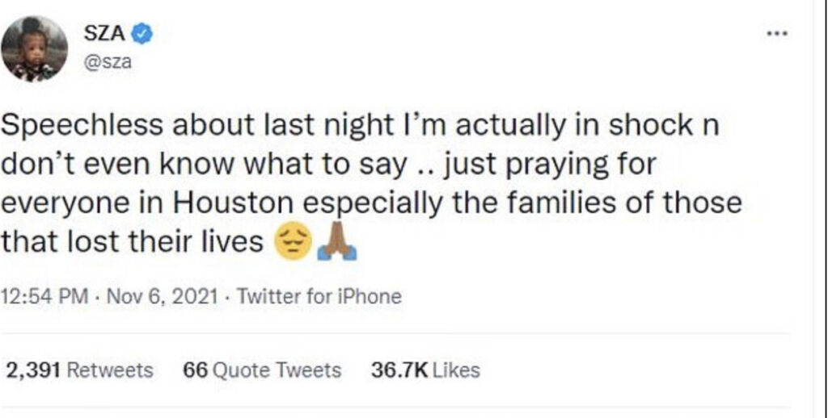Click the Likes label text
The image size is (828, 418).
pos(456,370)
